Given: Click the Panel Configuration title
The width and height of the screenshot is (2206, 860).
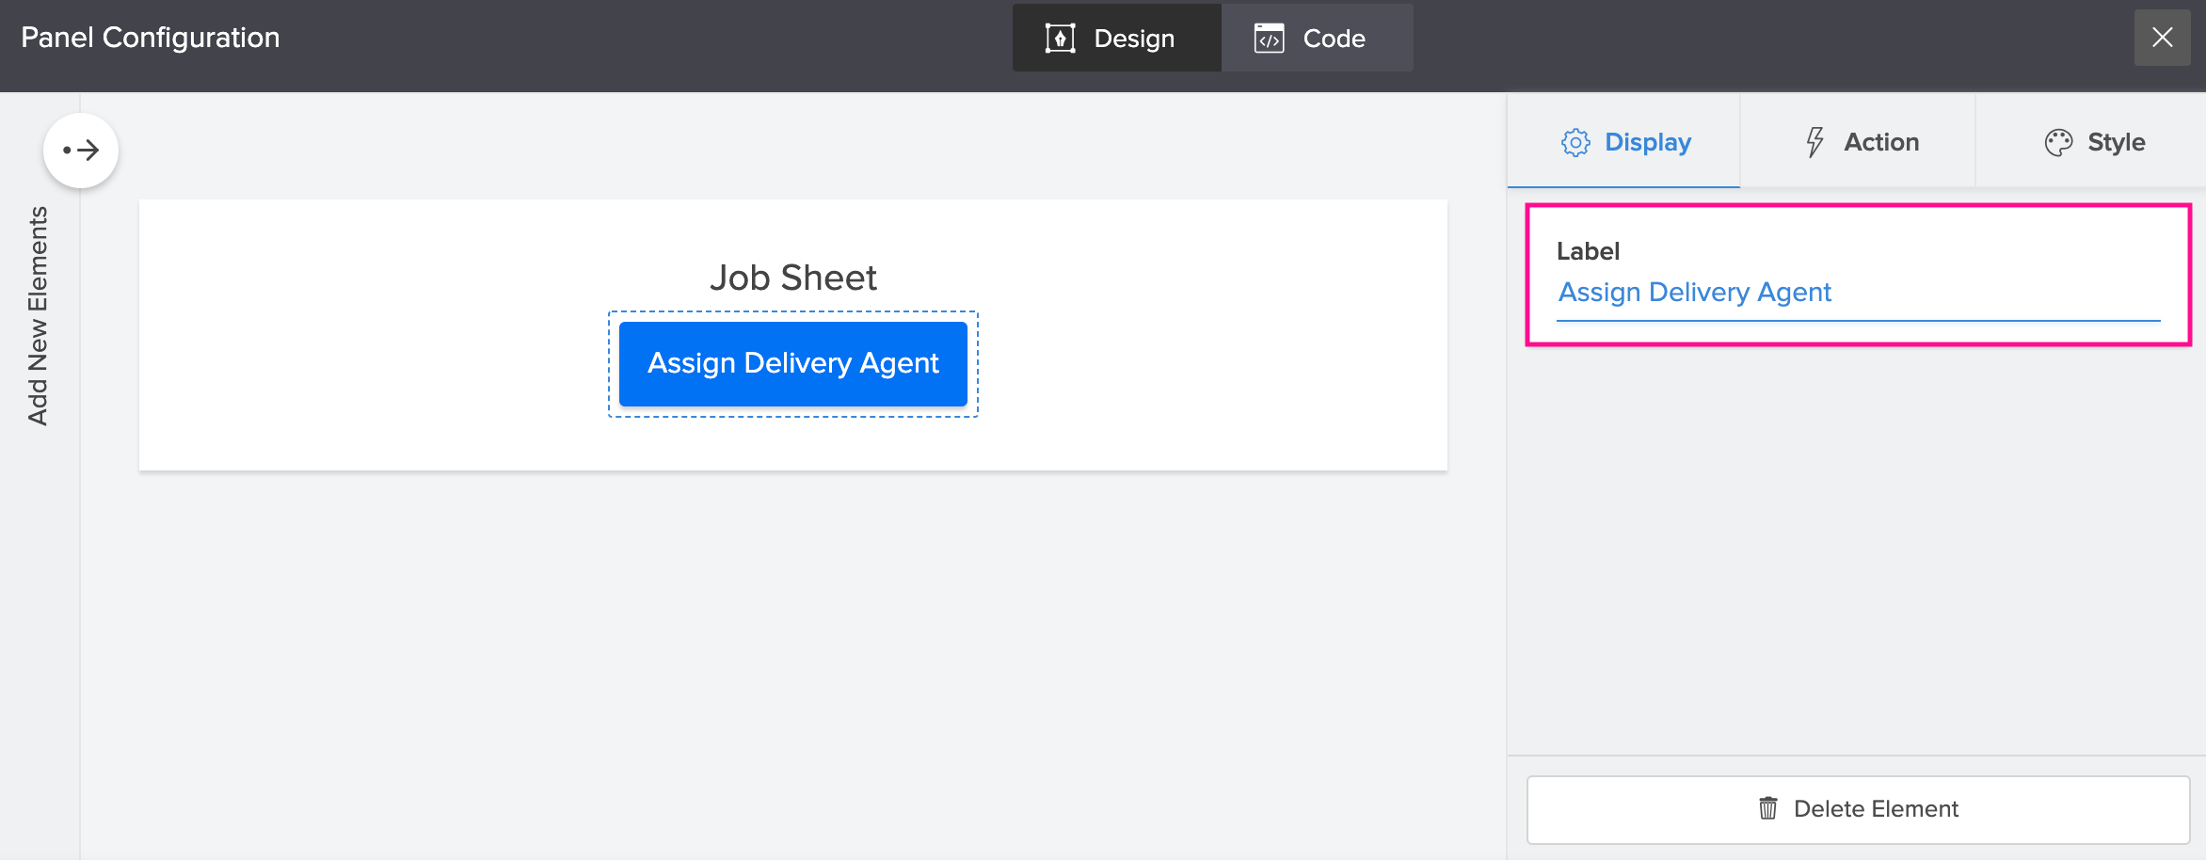Looking at the screenshot, I should (151, 38).
